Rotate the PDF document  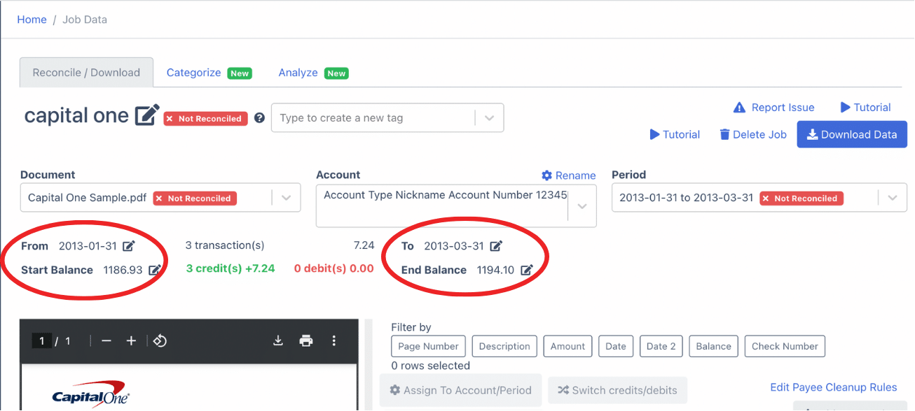pyautogui.click(x=160, y=340)
